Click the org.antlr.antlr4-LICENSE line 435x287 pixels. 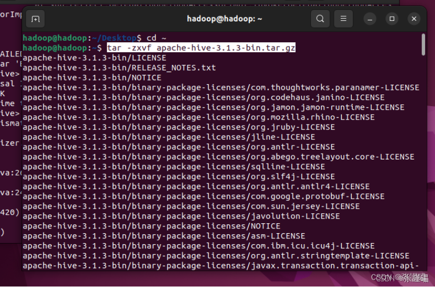pos(196,187)
